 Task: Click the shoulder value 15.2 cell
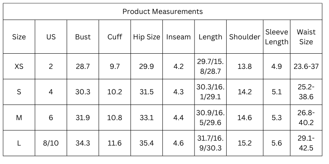(x=245, y=143)
